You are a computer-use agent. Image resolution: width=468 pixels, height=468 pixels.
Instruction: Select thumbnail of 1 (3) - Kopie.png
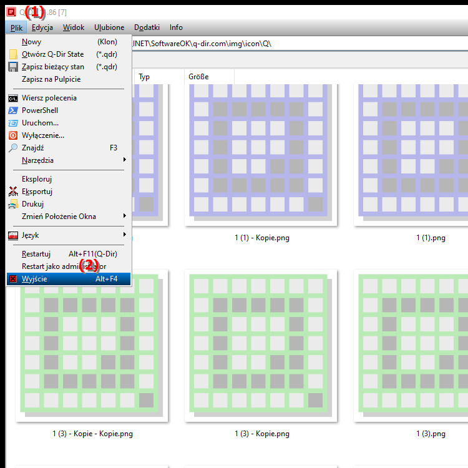261,346
